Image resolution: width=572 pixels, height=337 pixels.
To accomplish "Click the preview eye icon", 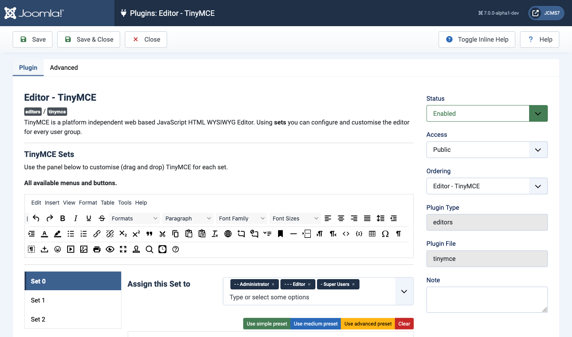I will click(110, 249).
